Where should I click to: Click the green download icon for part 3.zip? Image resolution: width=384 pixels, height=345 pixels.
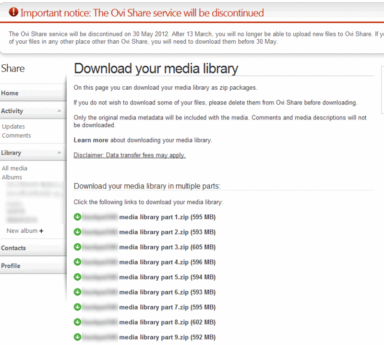tap(77, 247)
